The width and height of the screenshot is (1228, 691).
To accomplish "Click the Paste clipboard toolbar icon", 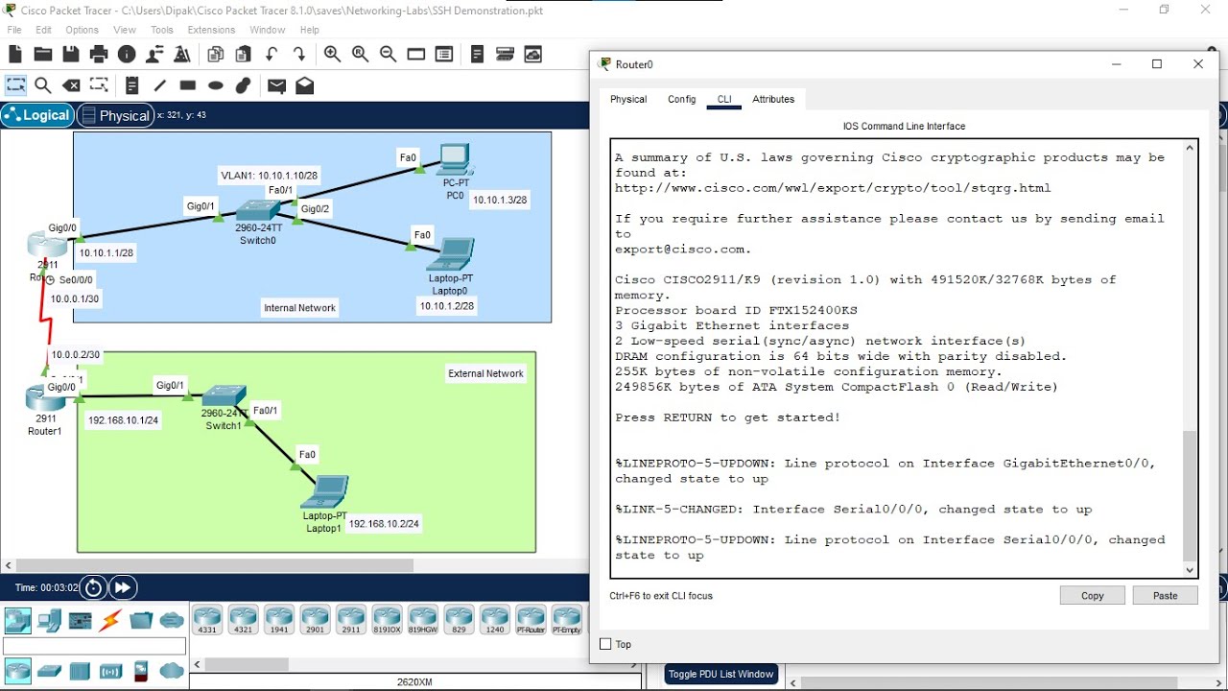I will click(x=243, y=55).
